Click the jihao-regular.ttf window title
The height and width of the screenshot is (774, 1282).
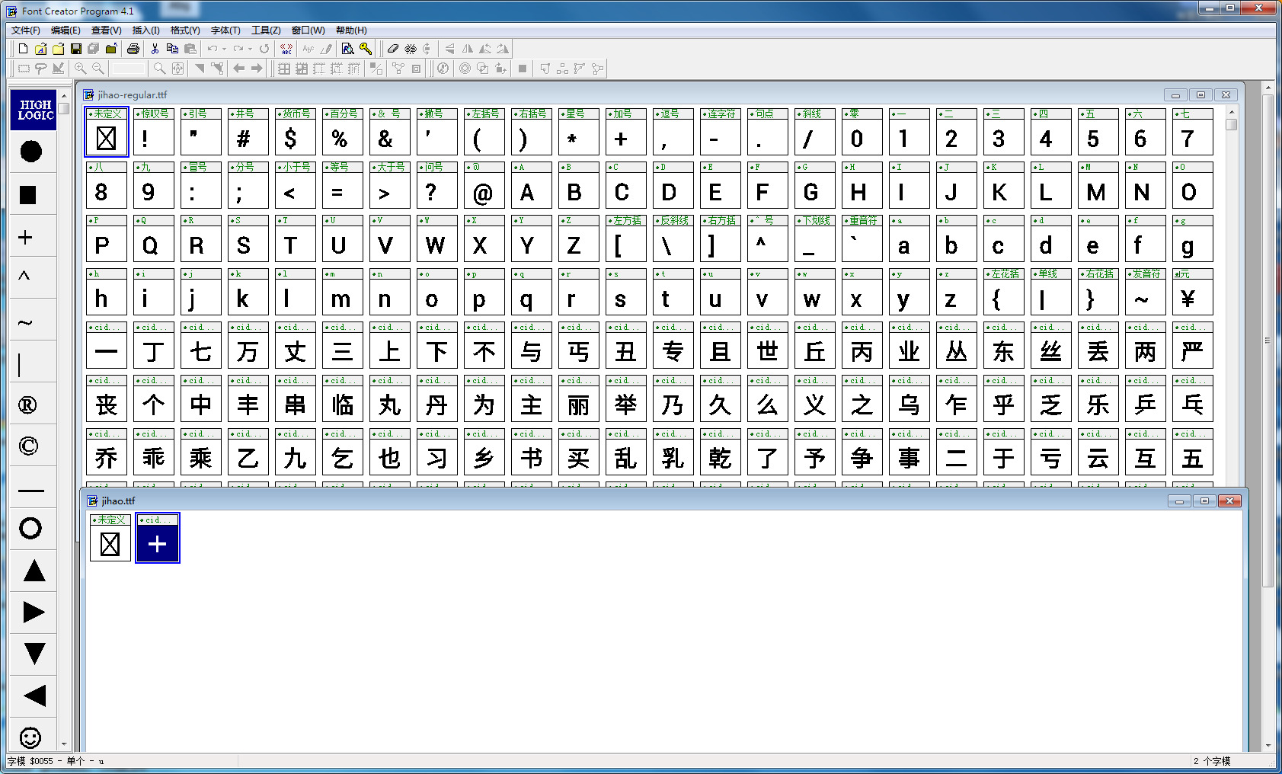pyautogui.click(x=133, y=95)
